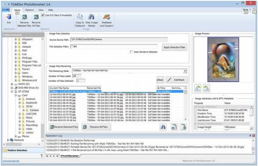Enable Case Sensitive Selection checkbox

click(131, 52)
